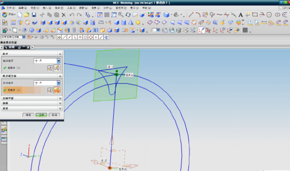
Task: Click the Text 'A' curve tool
Action: point(241,15)
